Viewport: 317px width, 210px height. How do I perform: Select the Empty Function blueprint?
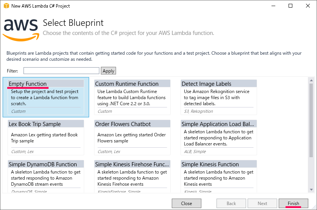[46, 97]
